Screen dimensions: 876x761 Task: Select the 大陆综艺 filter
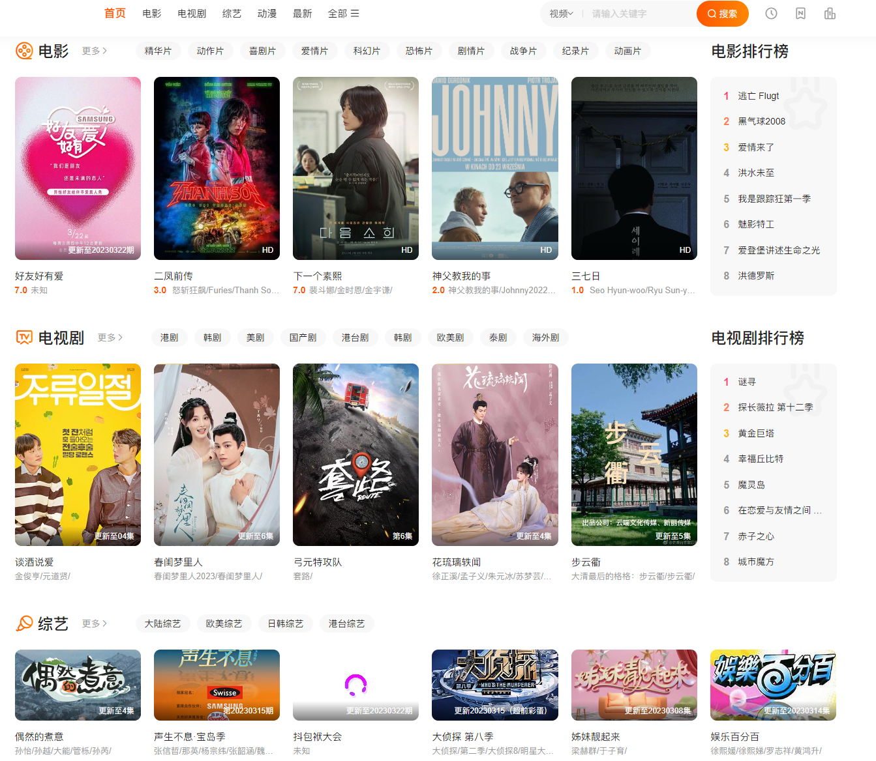tap(163, 624)
